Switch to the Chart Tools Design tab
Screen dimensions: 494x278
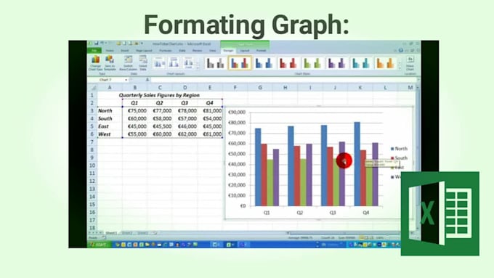tap(228, 50)
